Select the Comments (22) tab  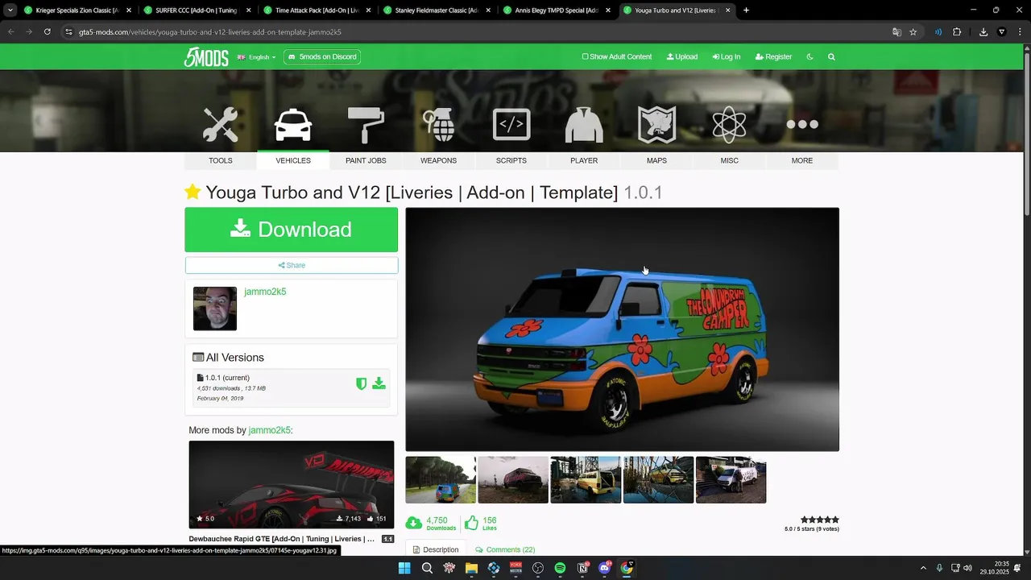pos(505,549)
